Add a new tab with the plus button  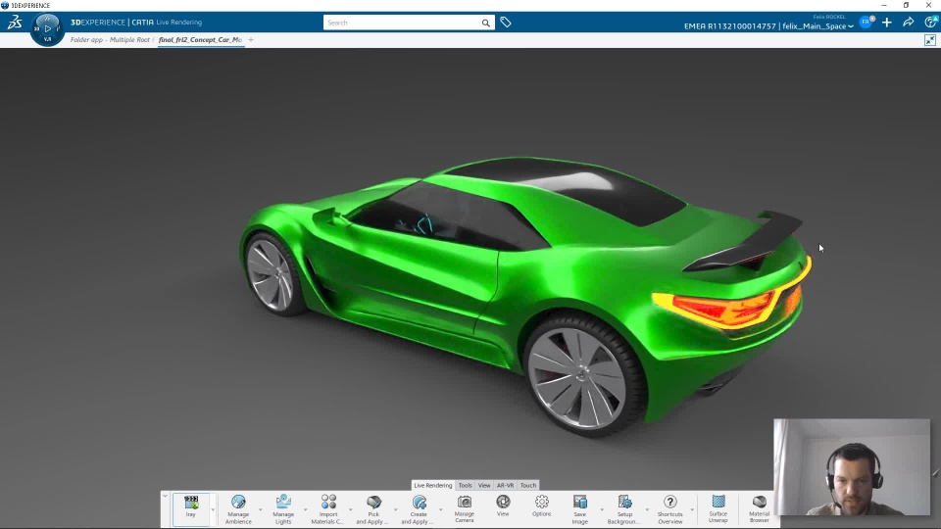[x=251, y=40]
